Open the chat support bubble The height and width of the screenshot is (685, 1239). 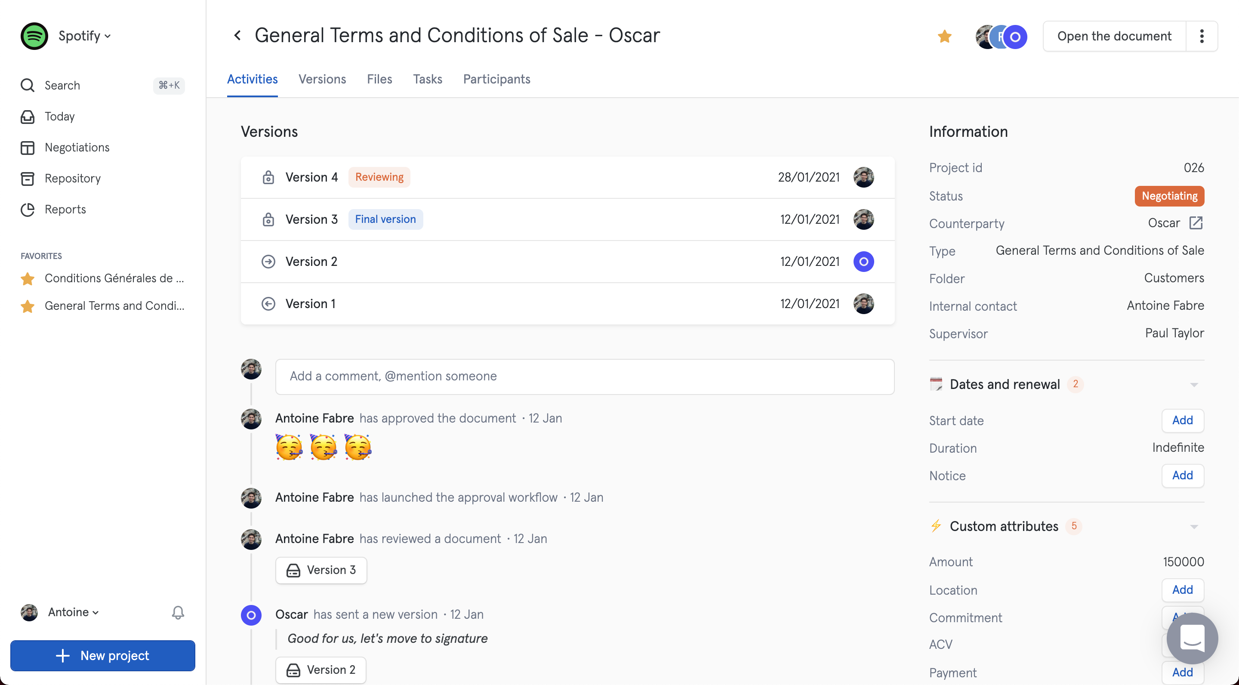pos(1192,638)
